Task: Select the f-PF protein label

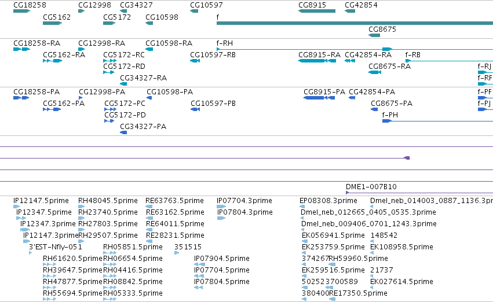Action: point(484,91)
